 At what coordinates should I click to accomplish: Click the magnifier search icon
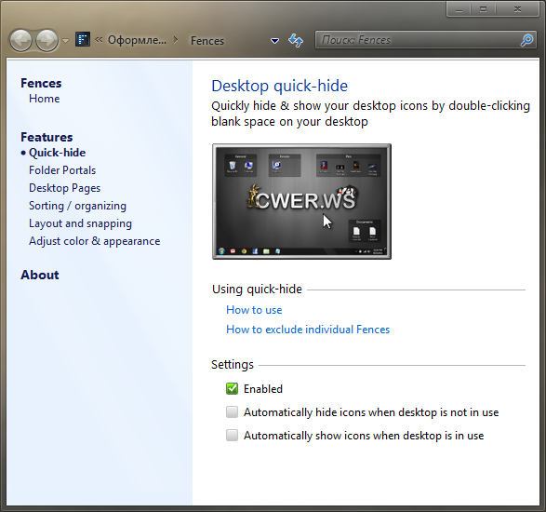point(526,40)
